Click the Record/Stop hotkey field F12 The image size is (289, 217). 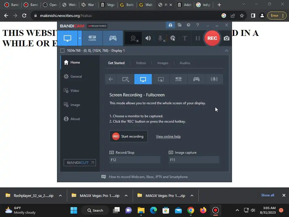point(135,160)
